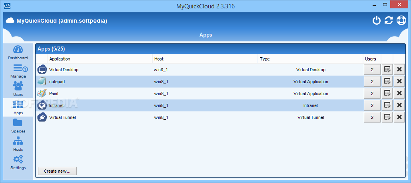Open users count for Virtual Desktop
The width and height of the screenshot is (411, 183).
372,70
